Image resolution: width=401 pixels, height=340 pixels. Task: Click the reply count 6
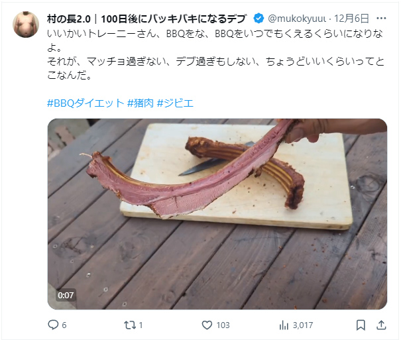tap(64, 325)
